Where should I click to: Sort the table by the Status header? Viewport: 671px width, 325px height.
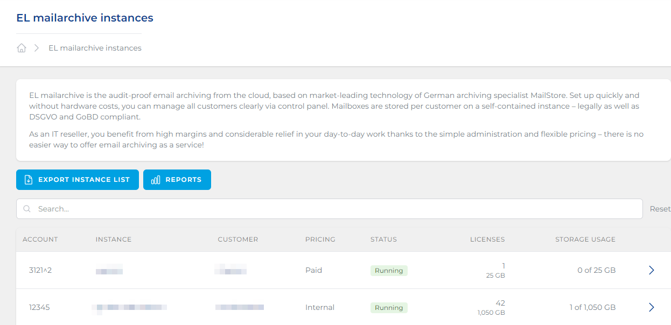click(383, 239)
